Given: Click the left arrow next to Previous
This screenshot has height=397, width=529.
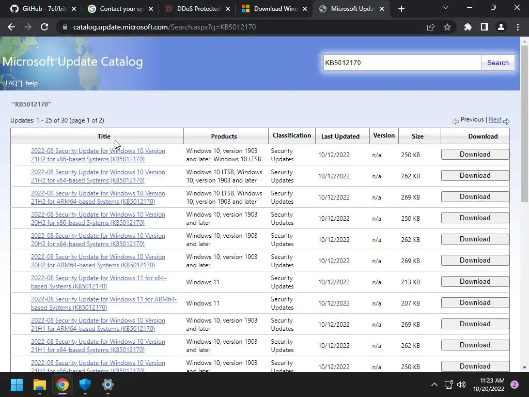Looking at the screenshot, I should coord(456,121).
